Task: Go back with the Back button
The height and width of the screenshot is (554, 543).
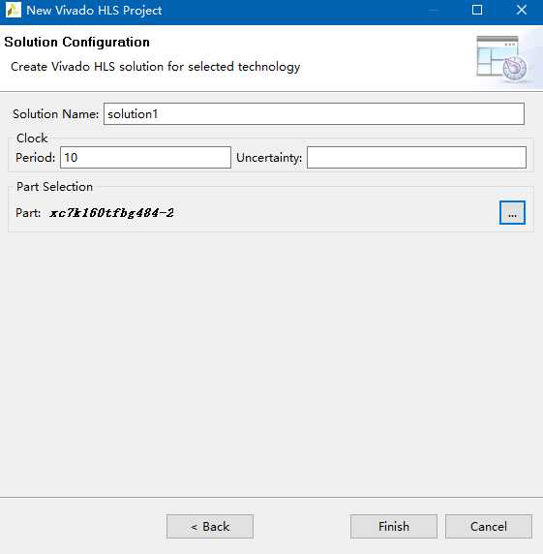Action: [x=210, y=527]
